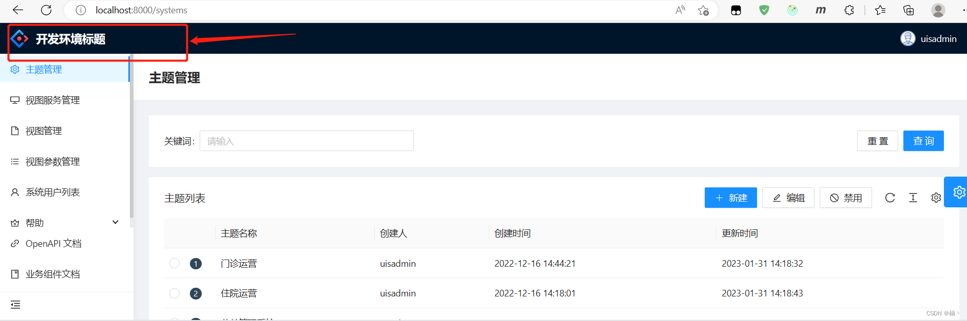Screen dimensions: 967x321
Task: Open the read aloud icon
Action: pyautogui.click(x=680, y=10)
